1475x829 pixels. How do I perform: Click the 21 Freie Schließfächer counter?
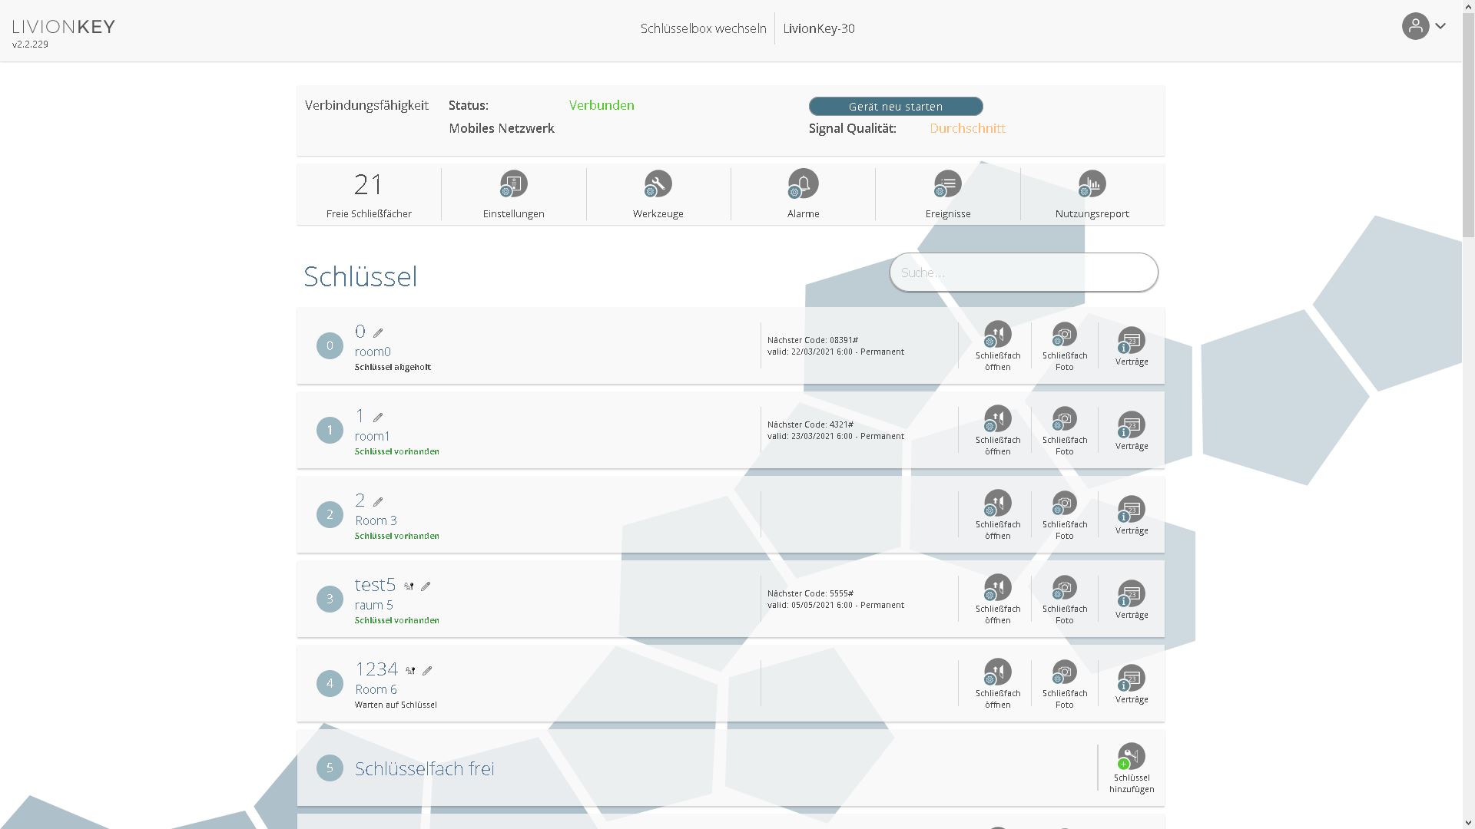(x=369, y=194)
